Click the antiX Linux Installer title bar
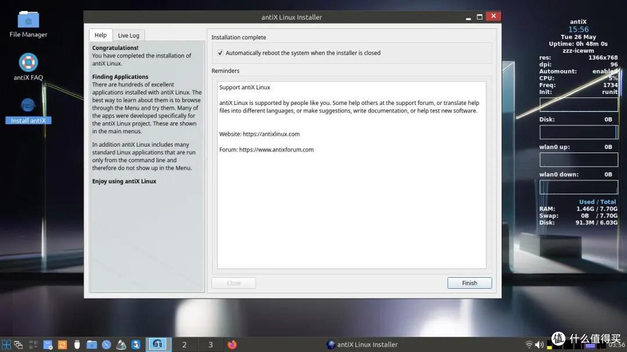This screenshot has height=352, width=627. (291, 17)
